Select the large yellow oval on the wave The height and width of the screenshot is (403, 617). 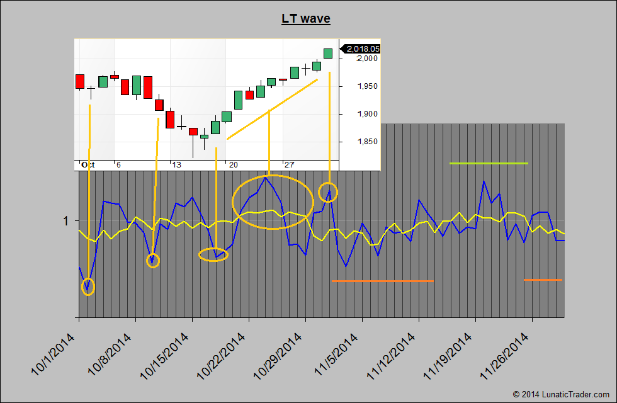273,202
